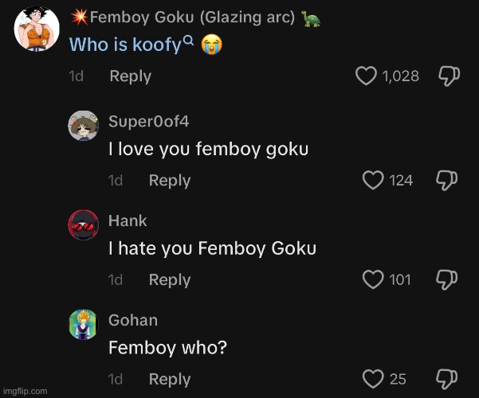Click the search icon next to koofy
This screenshot has height=398, width=479.
coord(188,40)
